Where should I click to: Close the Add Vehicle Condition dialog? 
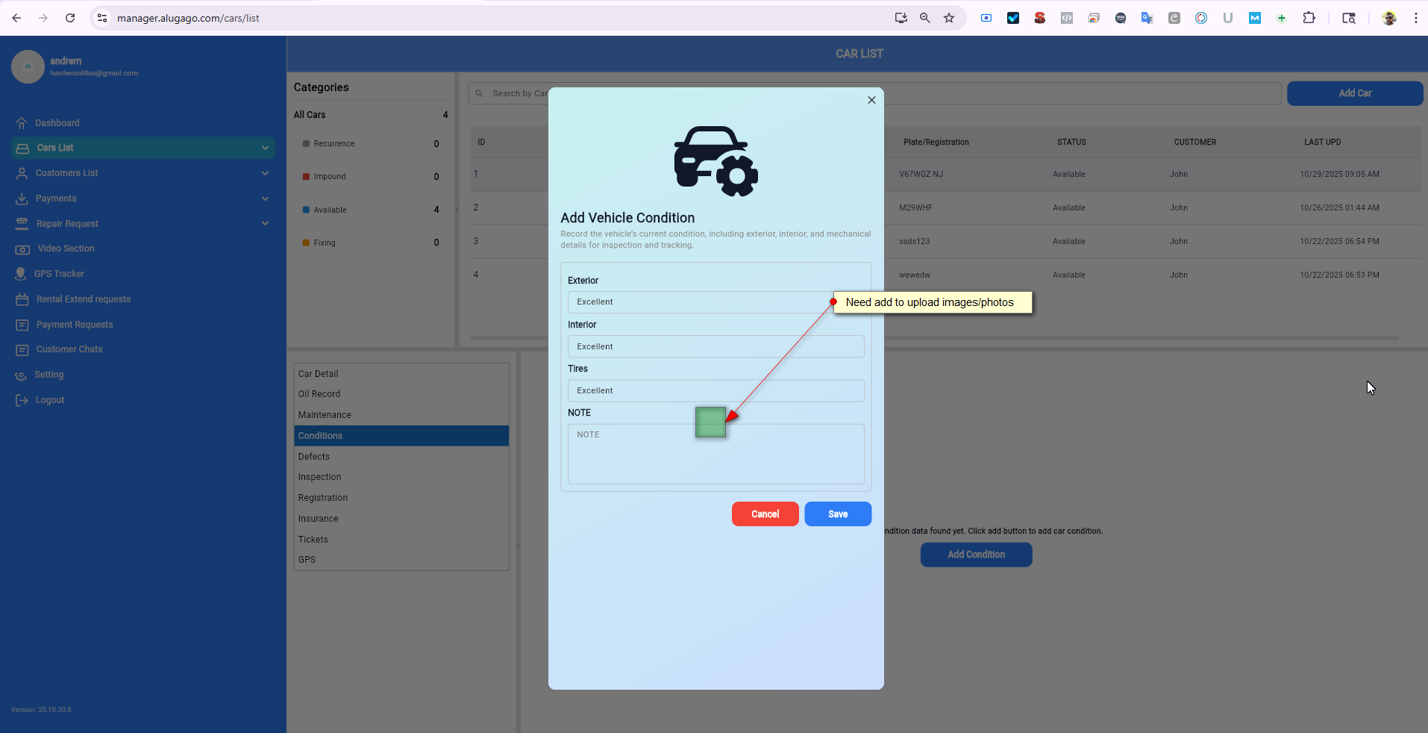click(x=871, y=100)
